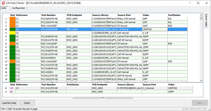
Task: Select reference cell C14
Action: (28, 65)
